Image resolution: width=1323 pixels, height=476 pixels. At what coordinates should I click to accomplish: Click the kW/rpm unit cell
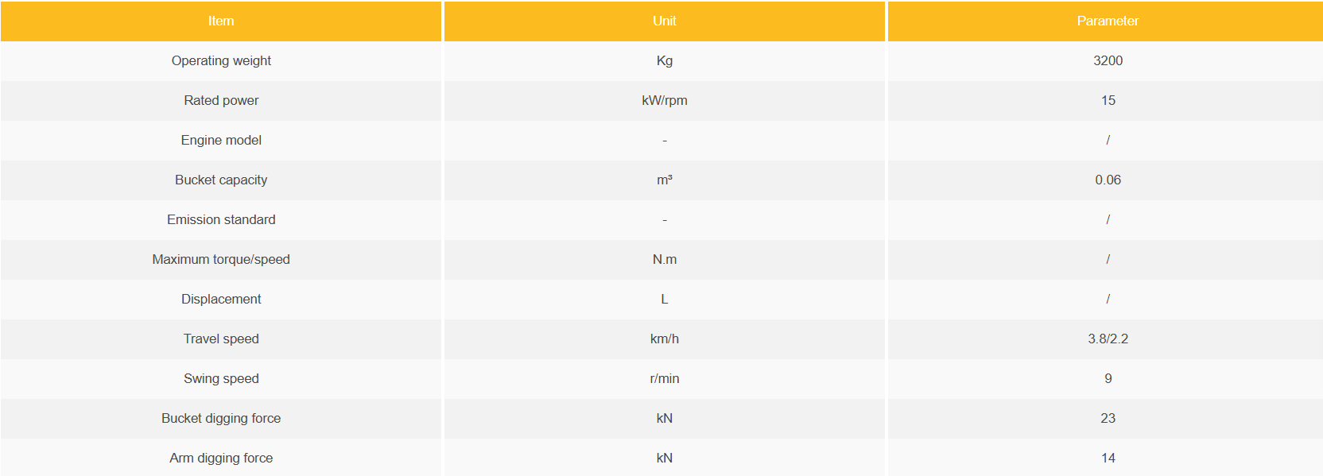pos(665,101)
